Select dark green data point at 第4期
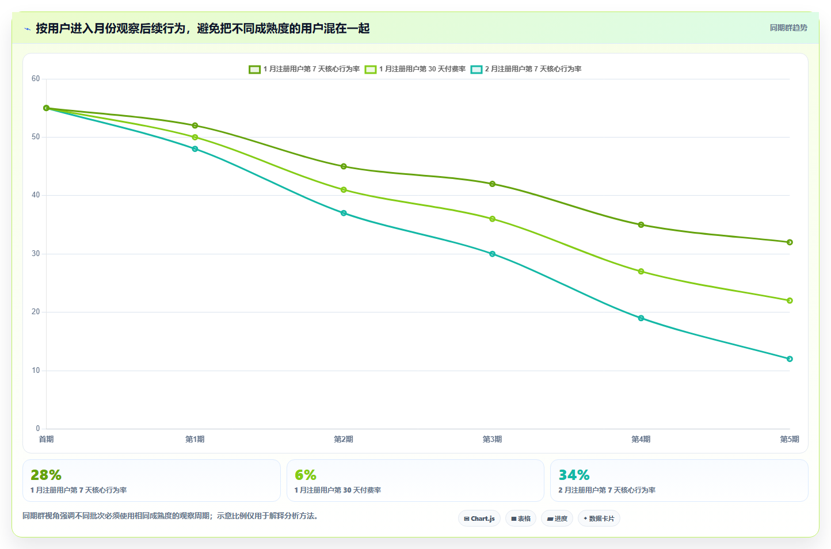This screenshot has height=549, width=831. point(641,225)
